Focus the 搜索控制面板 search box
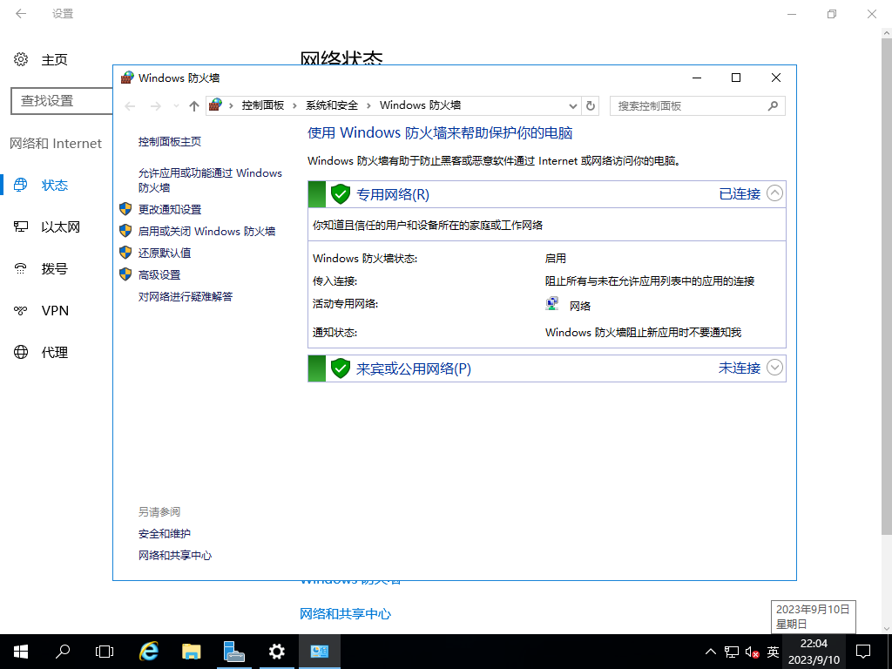This screenshot has width=892, height=669. pyautogui.click(x=698, y=105)
